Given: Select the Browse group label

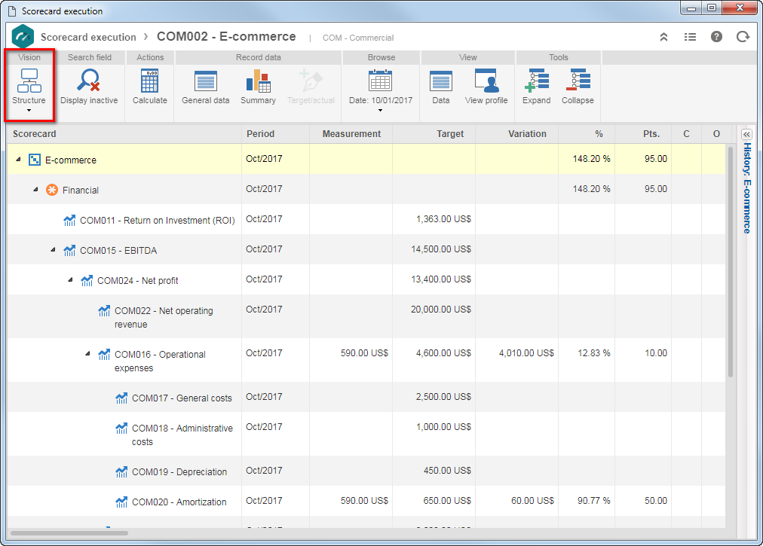Looking at the screenshot, I should tap(381, 57).
